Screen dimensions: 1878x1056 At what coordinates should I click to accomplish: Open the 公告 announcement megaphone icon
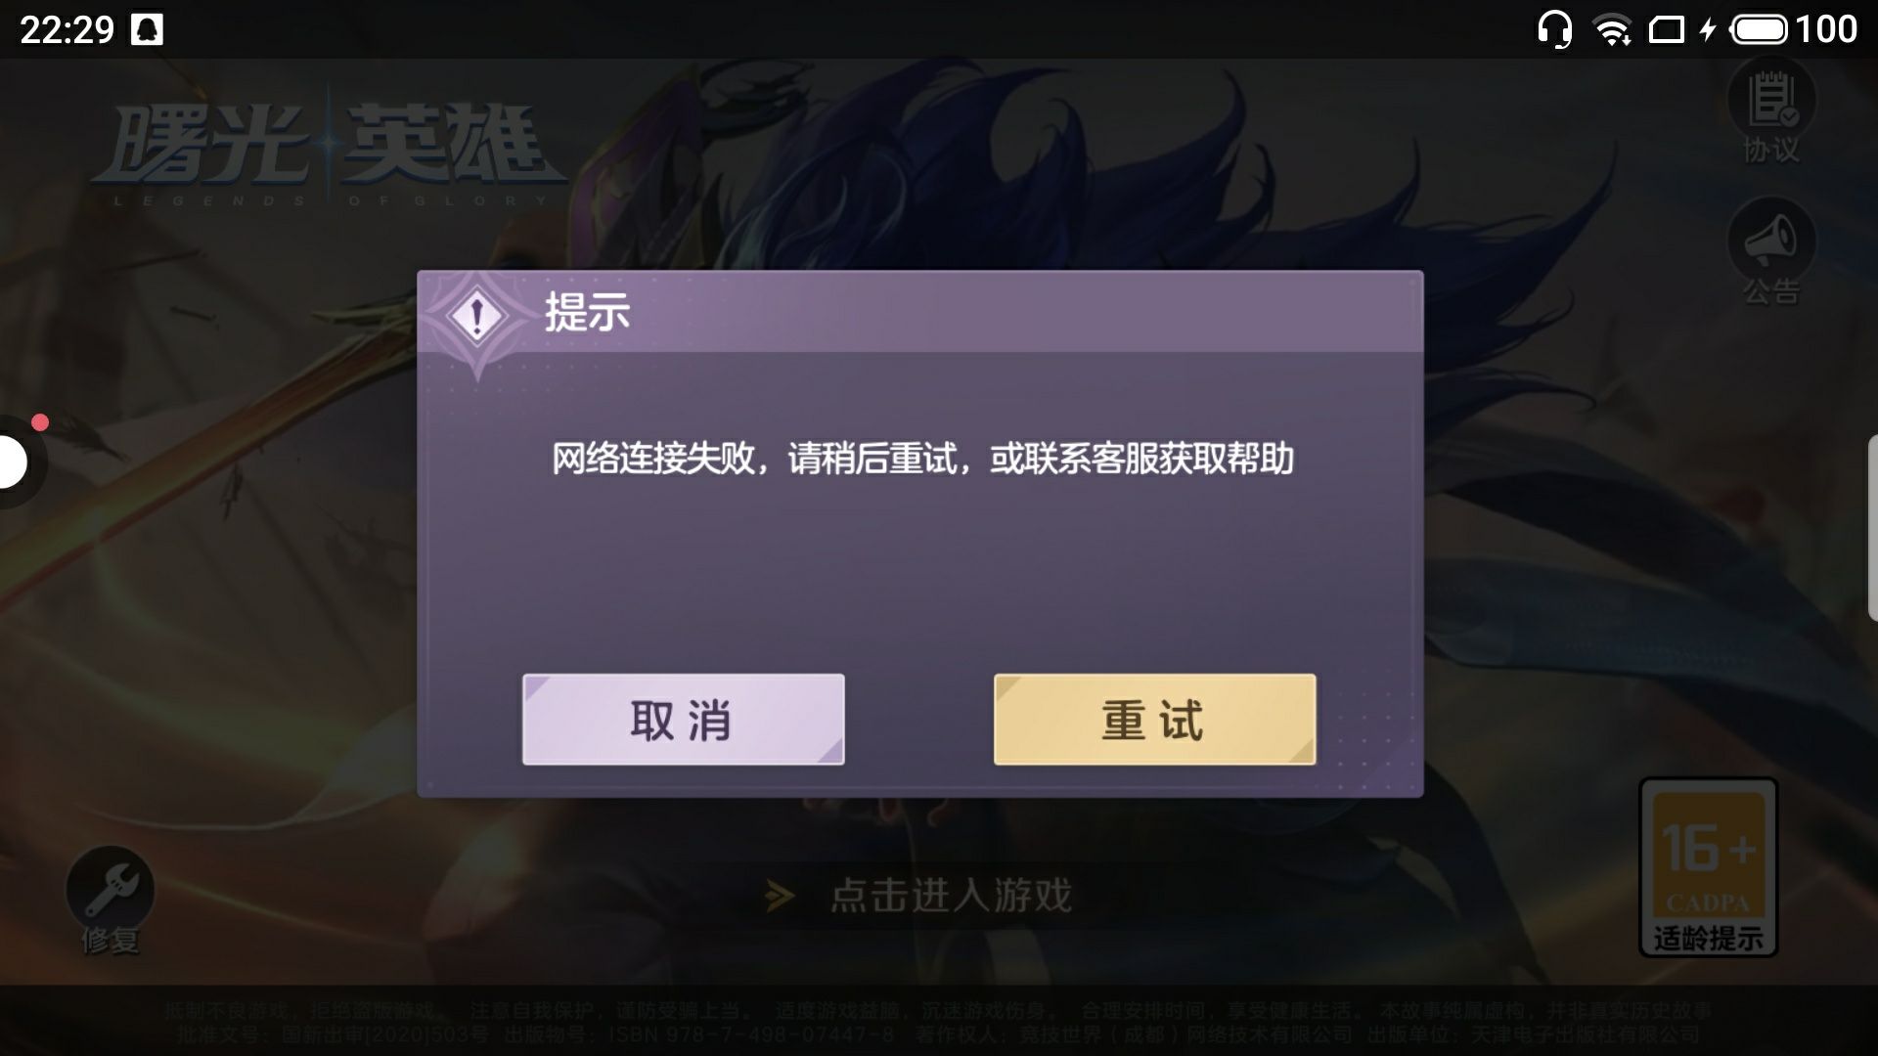click(x=1771, y=252)
